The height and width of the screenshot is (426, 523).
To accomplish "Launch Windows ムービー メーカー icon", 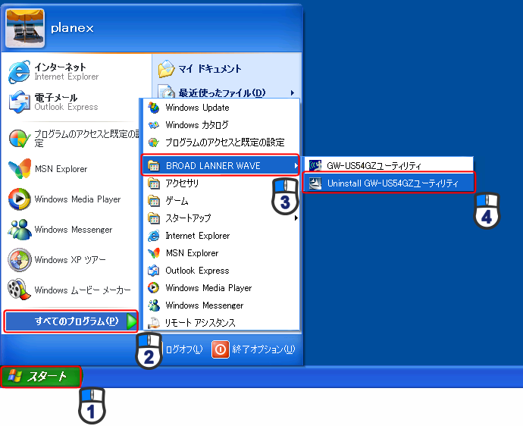I will 20,290.
